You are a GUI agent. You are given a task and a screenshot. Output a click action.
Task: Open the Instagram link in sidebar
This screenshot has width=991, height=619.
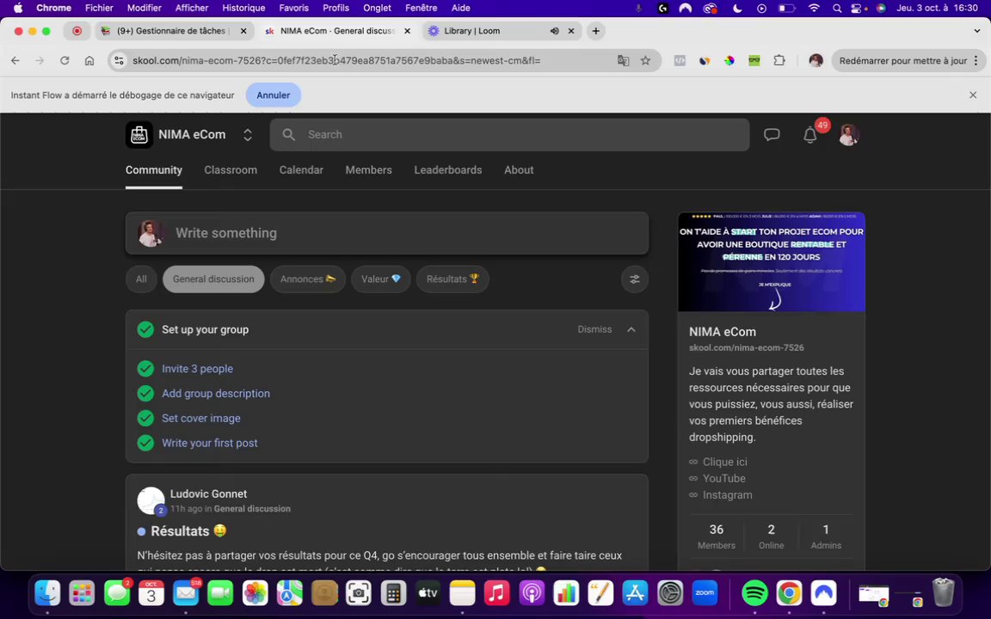[x=728, y=495]
